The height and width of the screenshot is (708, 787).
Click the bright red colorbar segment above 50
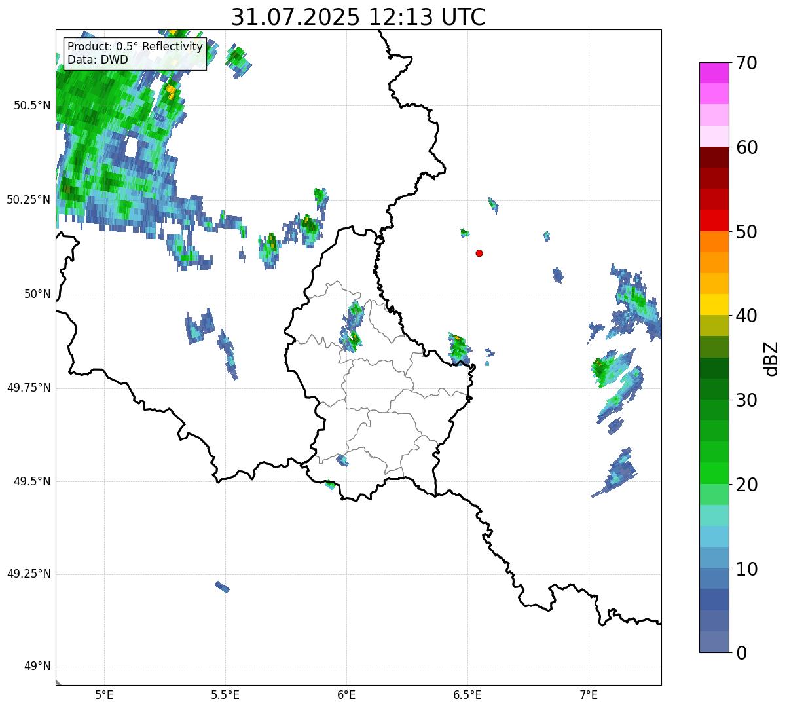(x=714, y=220)
